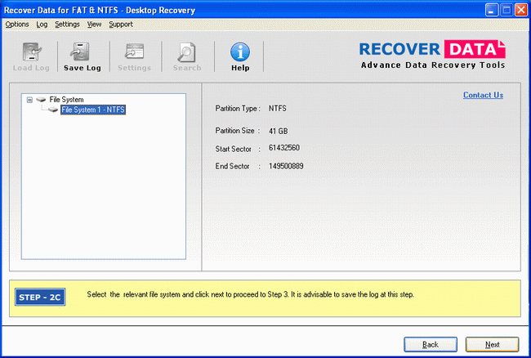Screen dimensions: 531x358
Task: Click the File System root drive icon
Action: pos(41,100)
